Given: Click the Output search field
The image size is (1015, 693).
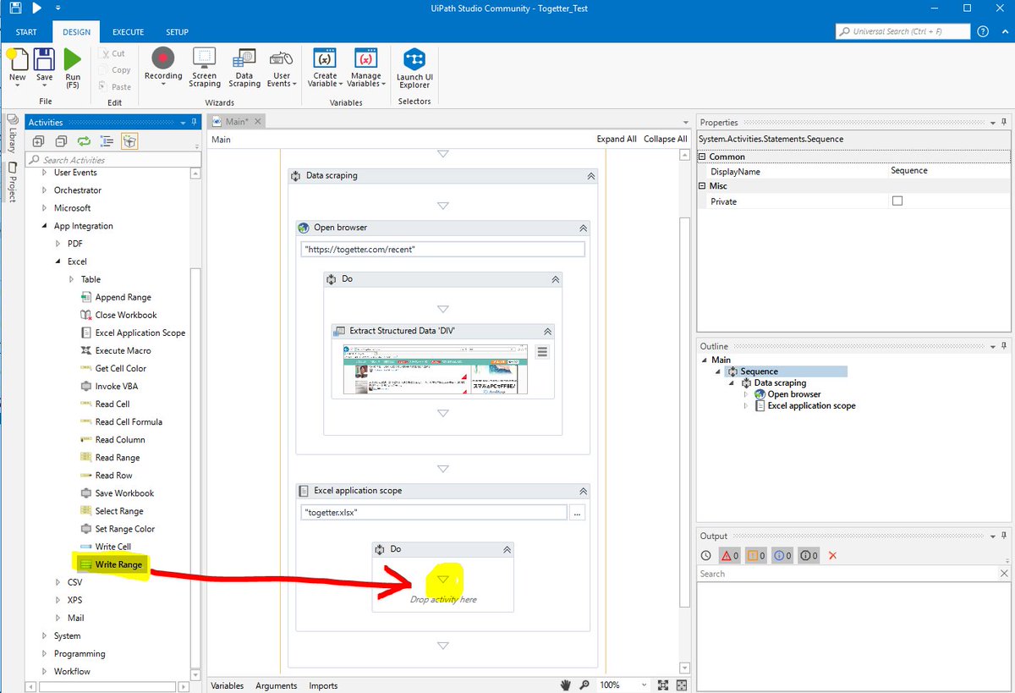Looking at the screenshot, I should click(848, 574).
